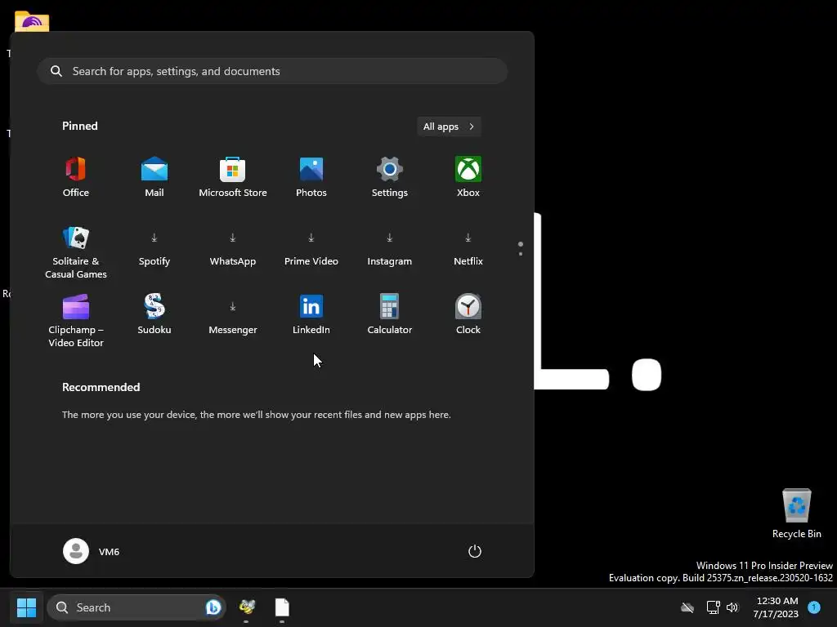Open the Settings gear app
837x627 pixels.
[390, 177]
